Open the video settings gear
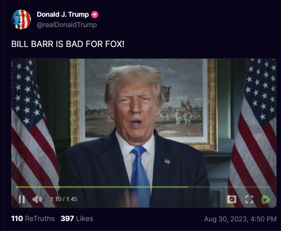Screen dimensions: 281x231 (232, 199)
